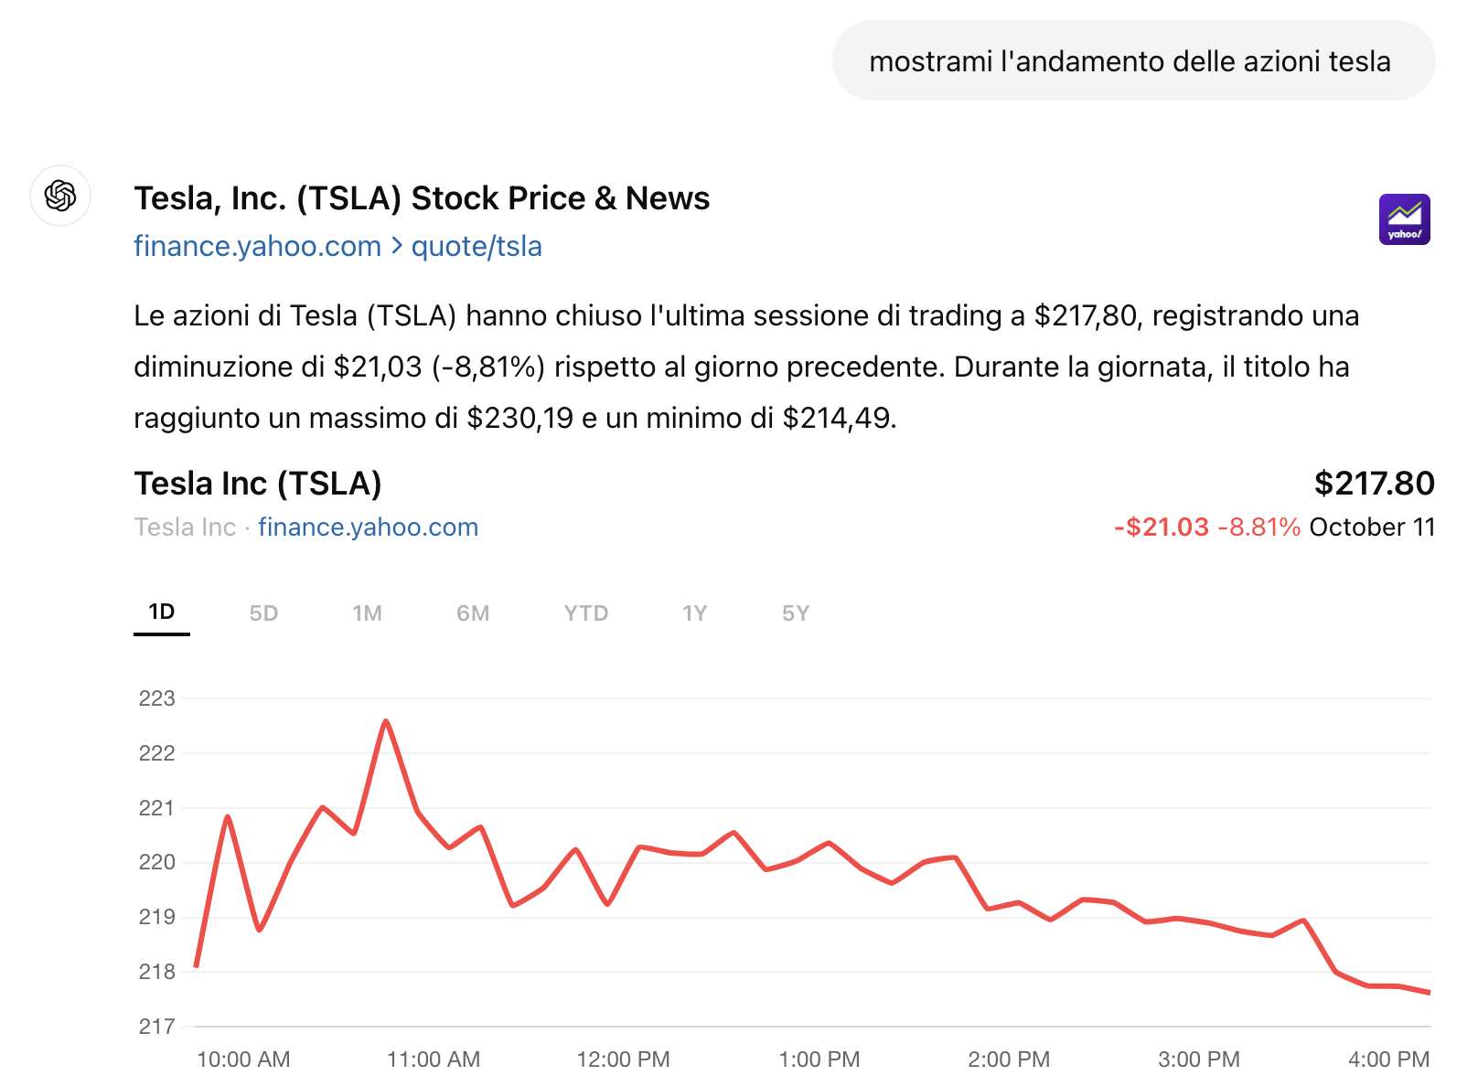The height and width of the screenshot is (1086, 1478).
Task: Click the ChatGPT assistant avatar icon
Action: [60, 196]
